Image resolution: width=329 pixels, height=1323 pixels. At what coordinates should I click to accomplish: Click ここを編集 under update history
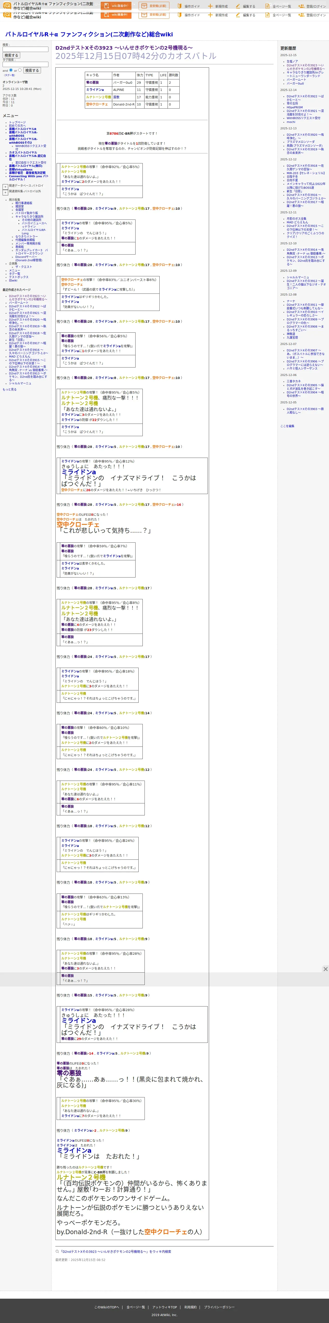coord(287,426)
